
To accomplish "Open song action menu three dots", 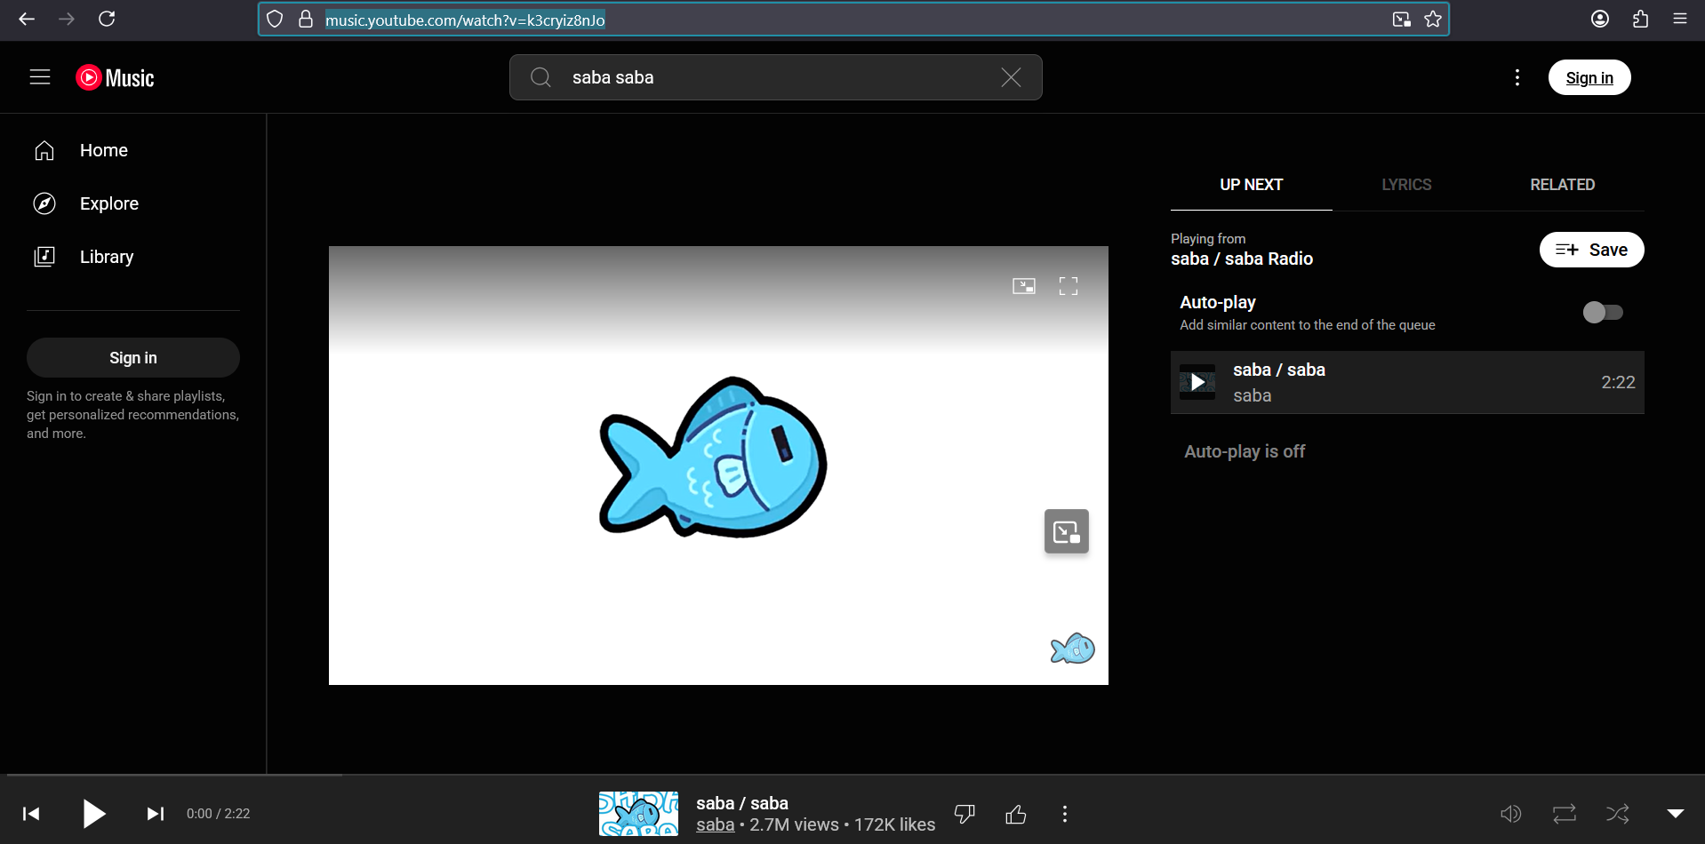I will [1065, 814].
